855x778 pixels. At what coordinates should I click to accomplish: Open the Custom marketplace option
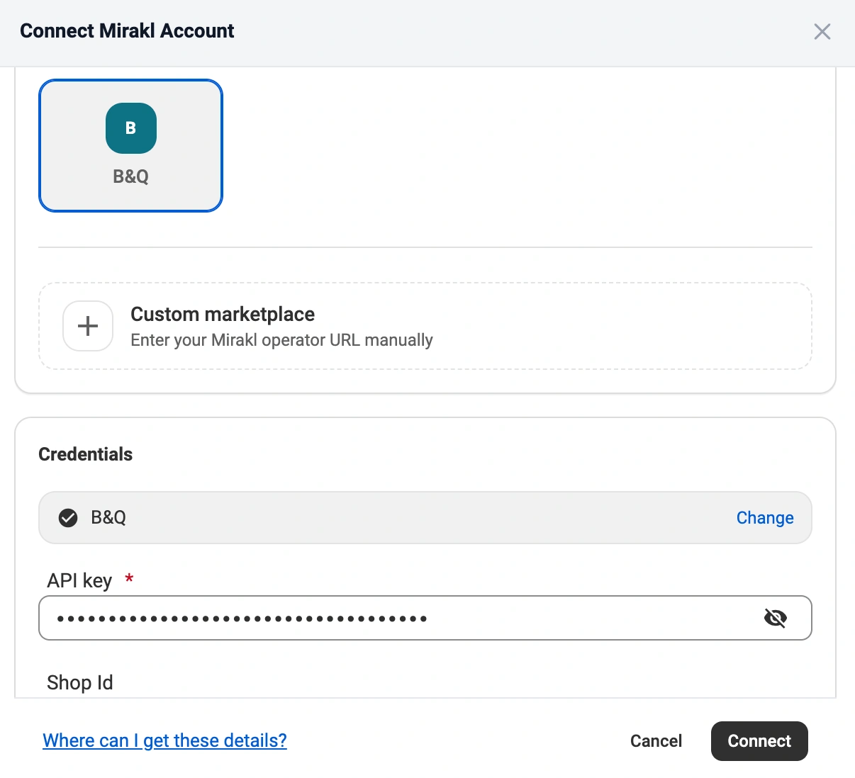coord(425,326)
